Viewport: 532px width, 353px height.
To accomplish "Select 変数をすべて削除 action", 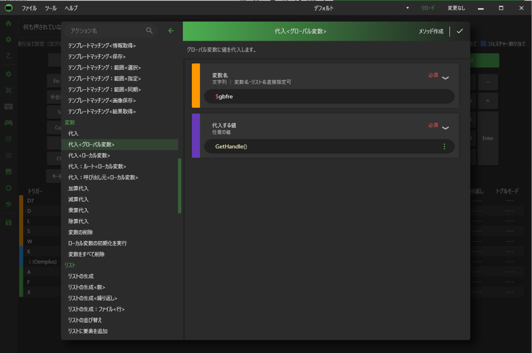I will 120,254.
